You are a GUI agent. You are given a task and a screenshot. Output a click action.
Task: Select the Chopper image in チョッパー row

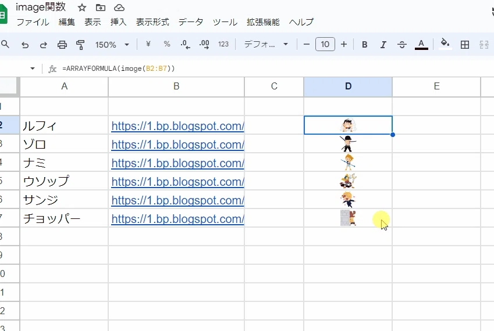[x=348, y=218]
